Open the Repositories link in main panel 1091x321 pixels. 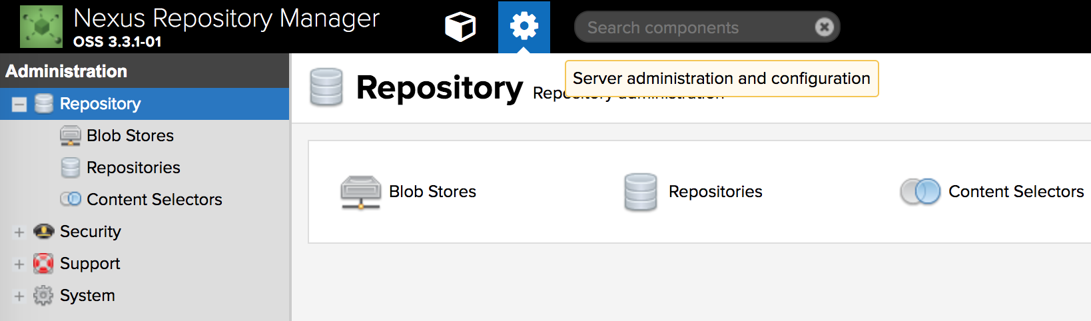[x=715, y=192]
